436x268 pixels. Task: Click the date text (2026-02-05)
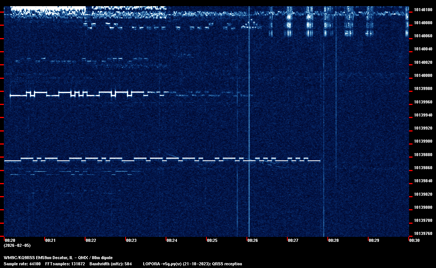click(17, 245)
